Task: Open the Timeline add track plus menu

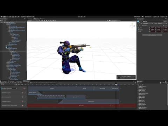Action: [2, 85]
